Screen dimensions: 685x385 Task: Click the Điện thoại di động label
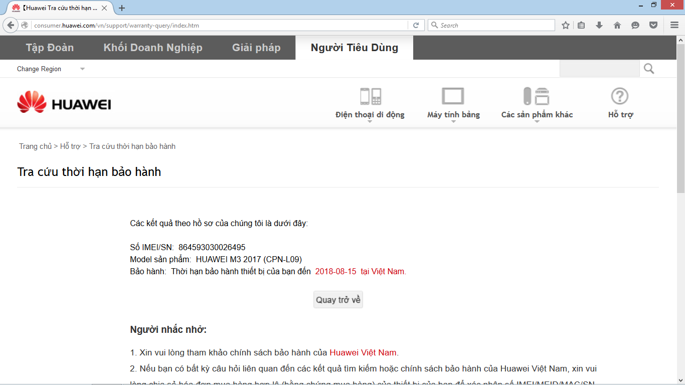(x=370, y=115)
